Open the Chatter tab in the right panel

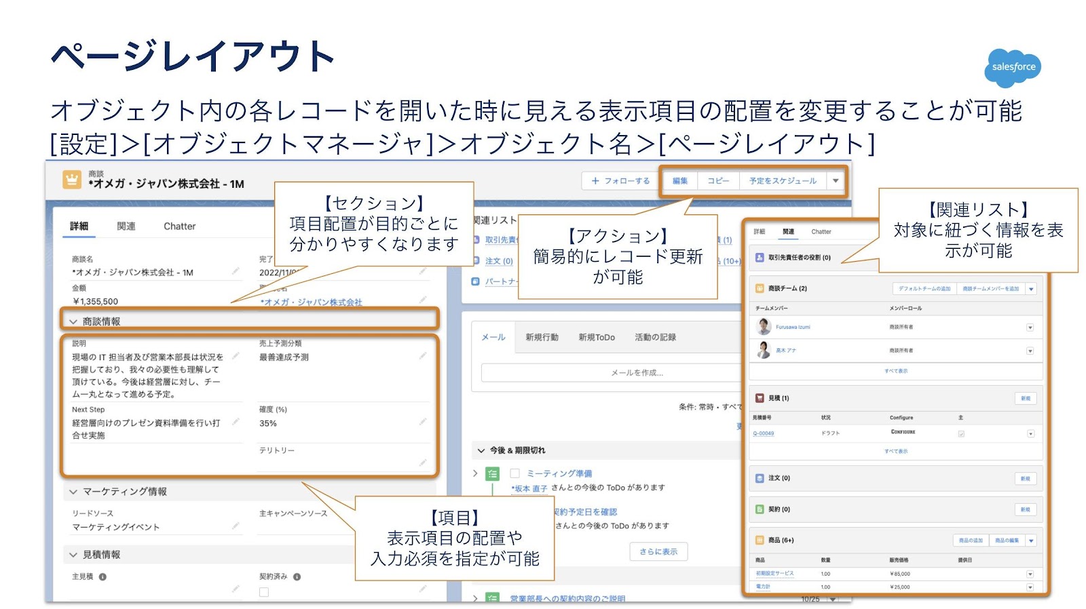[821, 232]
